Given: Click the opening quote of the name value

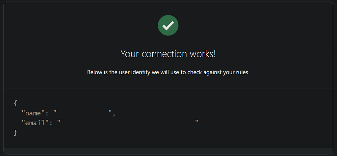Looking at the screenshot, I should click(x=55, y=112).
